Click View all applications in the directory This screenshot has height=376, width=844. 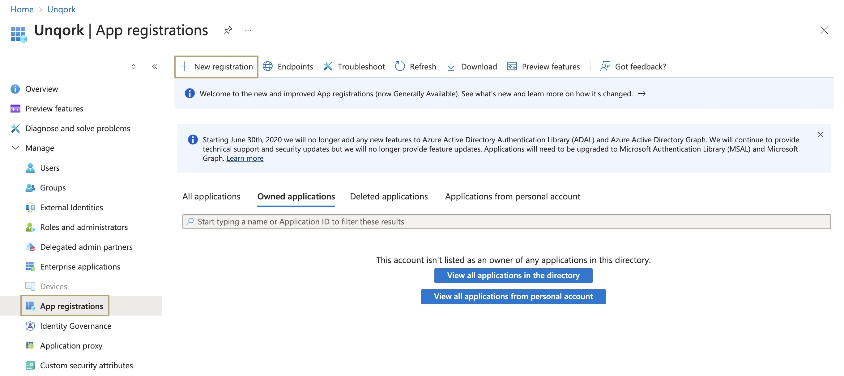pos(513,276)
